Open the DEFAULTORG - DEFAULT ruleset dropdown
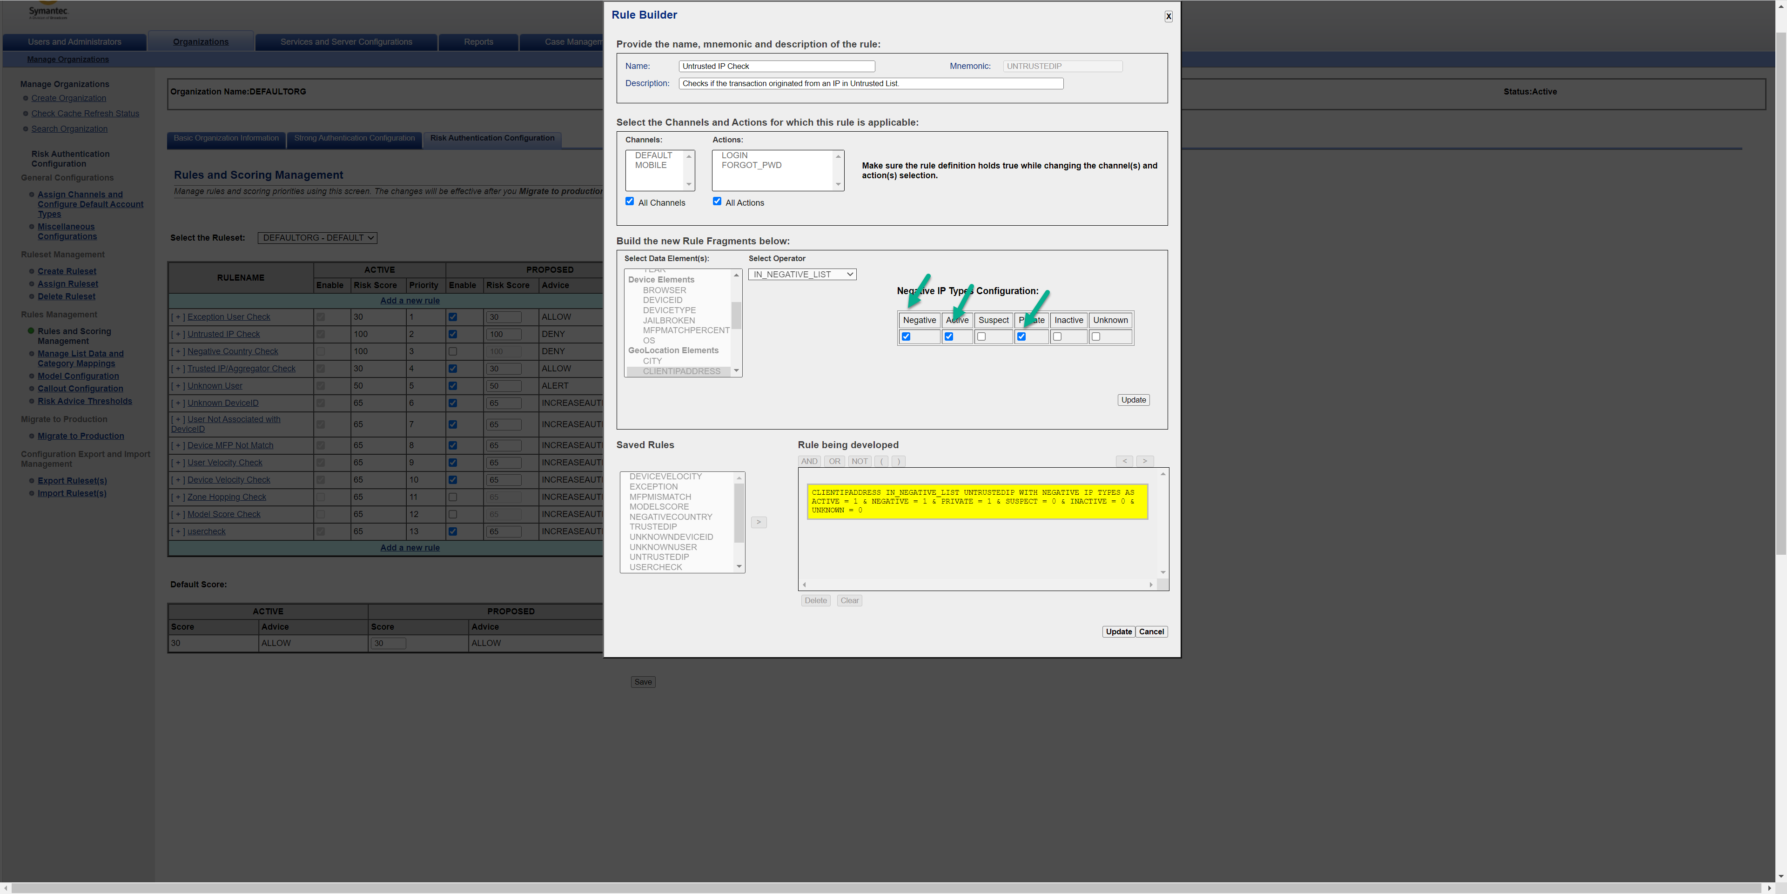Viewport: 1787px width, 894px height. point(317,238)
